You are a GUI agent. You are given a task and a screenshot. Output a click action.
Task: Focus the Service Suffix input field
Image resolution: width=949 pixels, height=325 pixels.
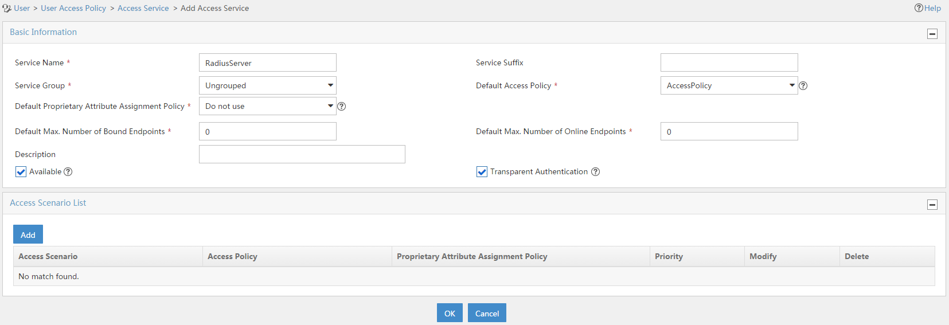[729, 62]
